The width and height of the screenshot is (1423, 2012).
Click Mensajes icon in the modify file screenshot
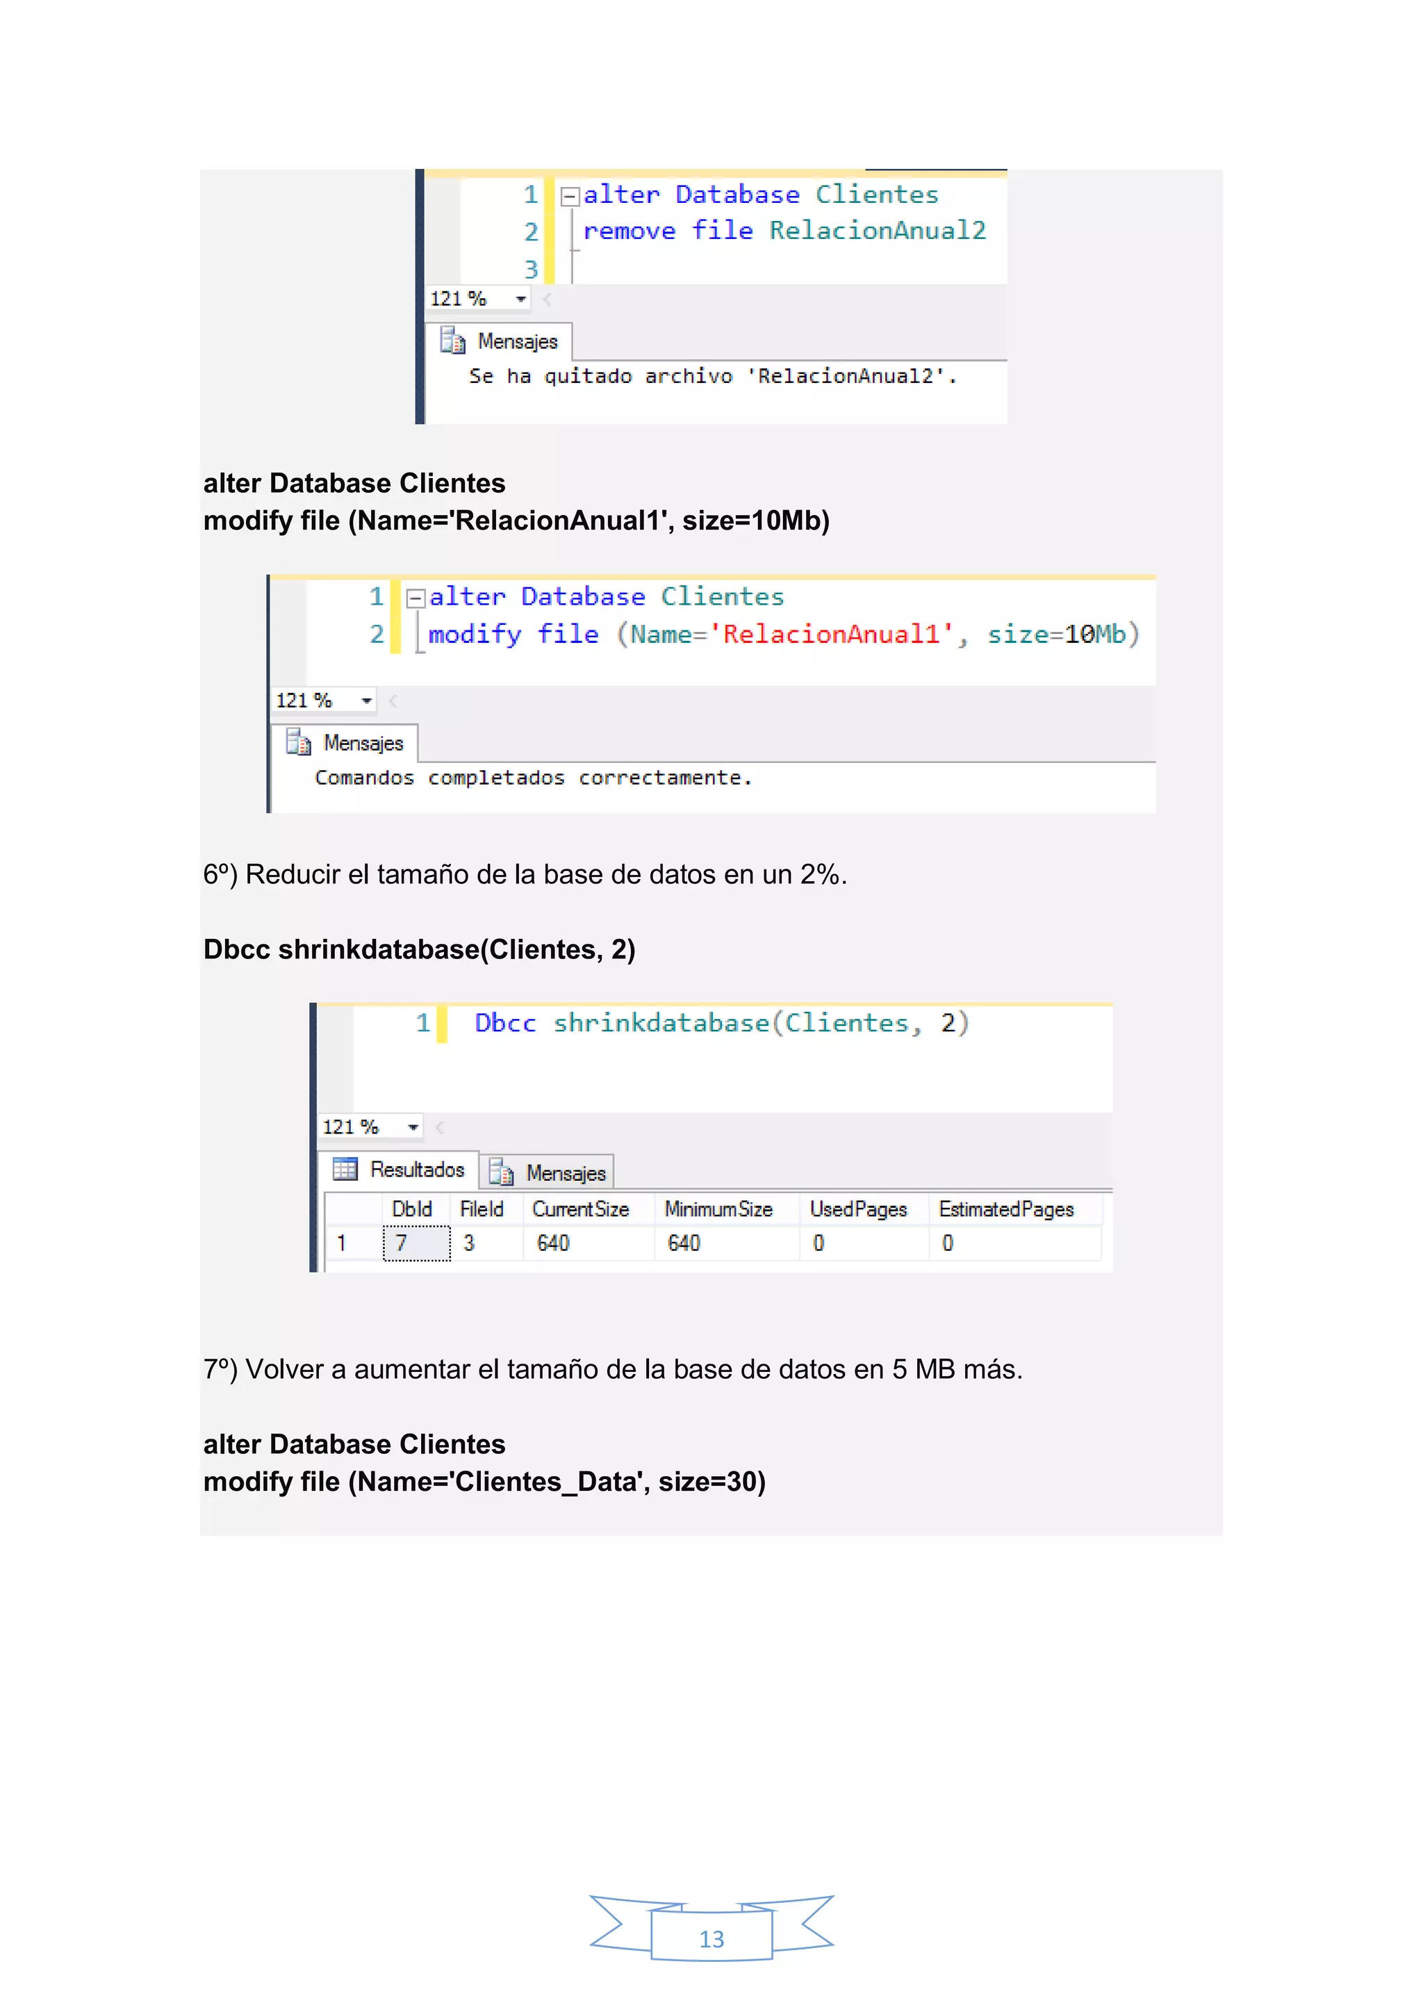point(298,743)
